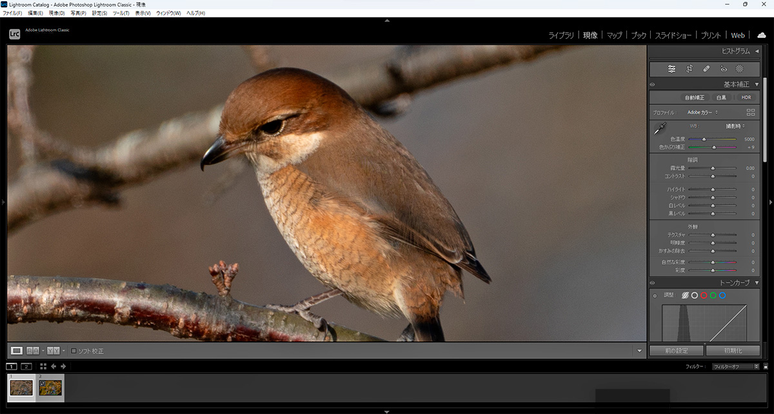Choose the Healing (bandage) tool

coord(706,69)
